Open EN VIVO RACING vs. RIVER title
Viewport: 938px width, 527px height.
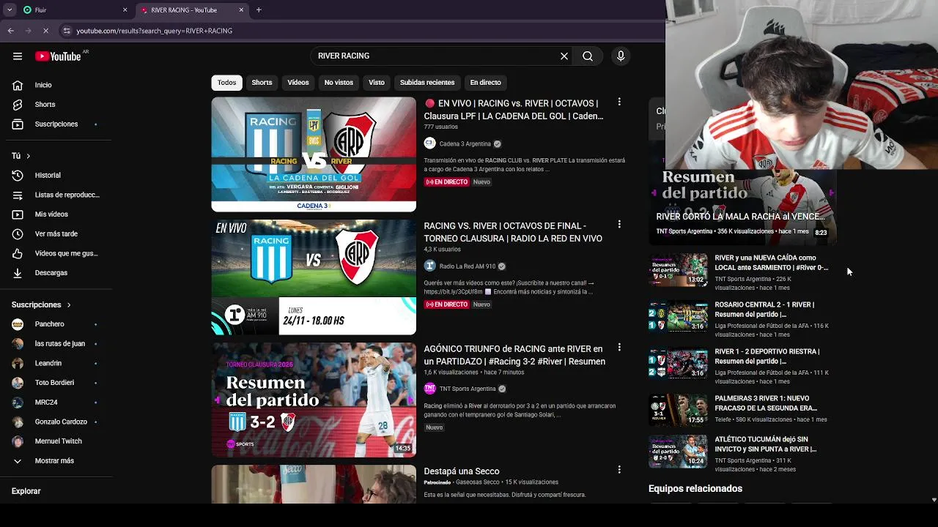[514, 110]
